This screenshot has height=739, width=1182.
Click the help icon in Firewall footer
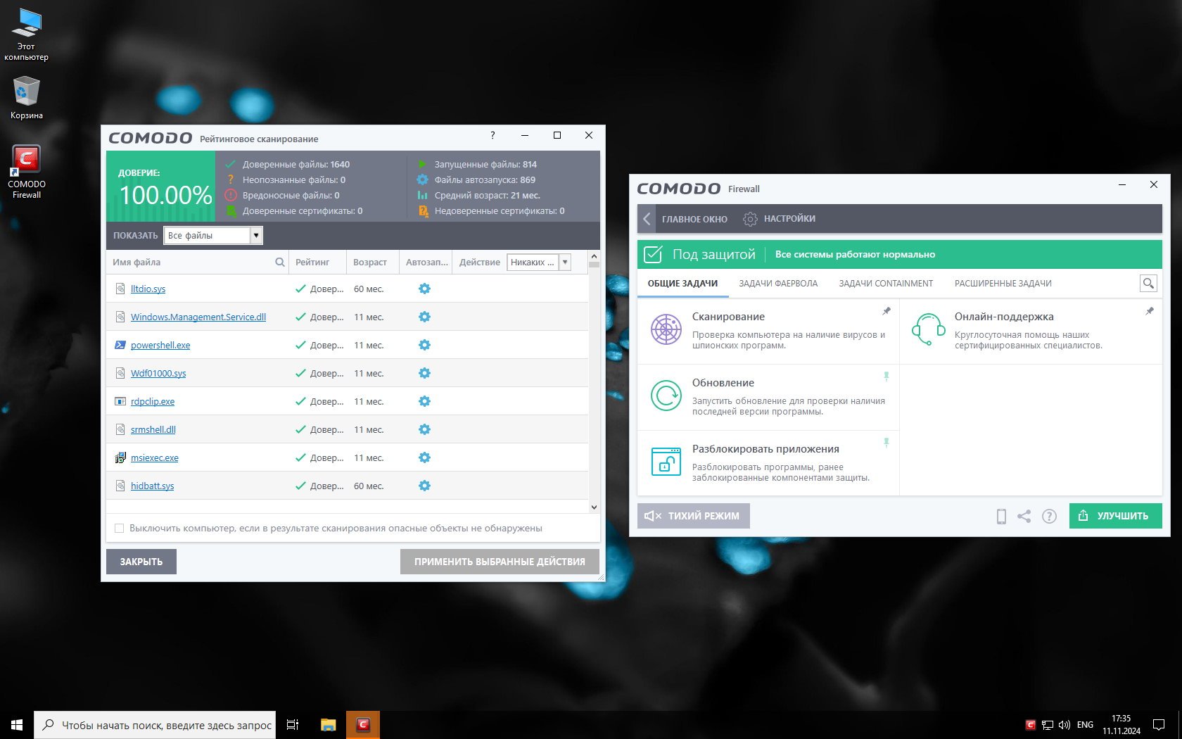[1049, 517]
